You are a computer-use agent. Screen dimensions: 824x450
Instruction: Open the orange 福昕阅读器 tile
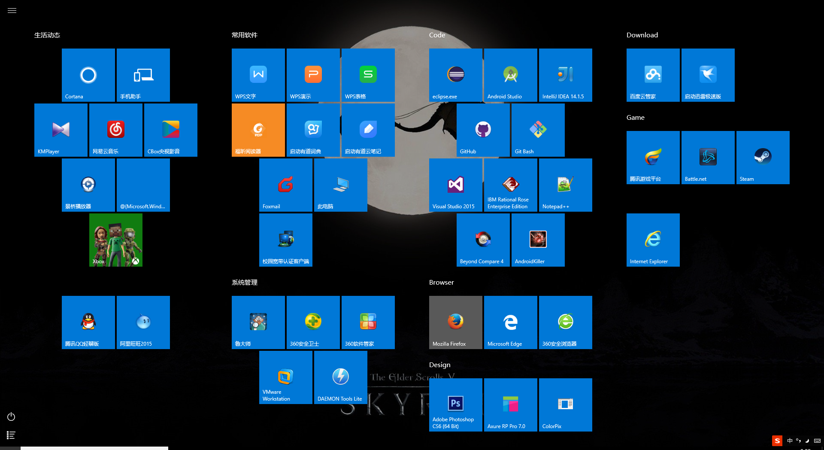(258, 130)
